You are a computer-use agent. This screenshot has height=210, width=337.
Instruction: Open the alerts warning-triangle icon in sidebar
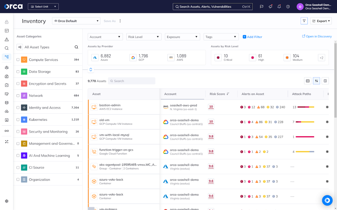tap(7, 40)
